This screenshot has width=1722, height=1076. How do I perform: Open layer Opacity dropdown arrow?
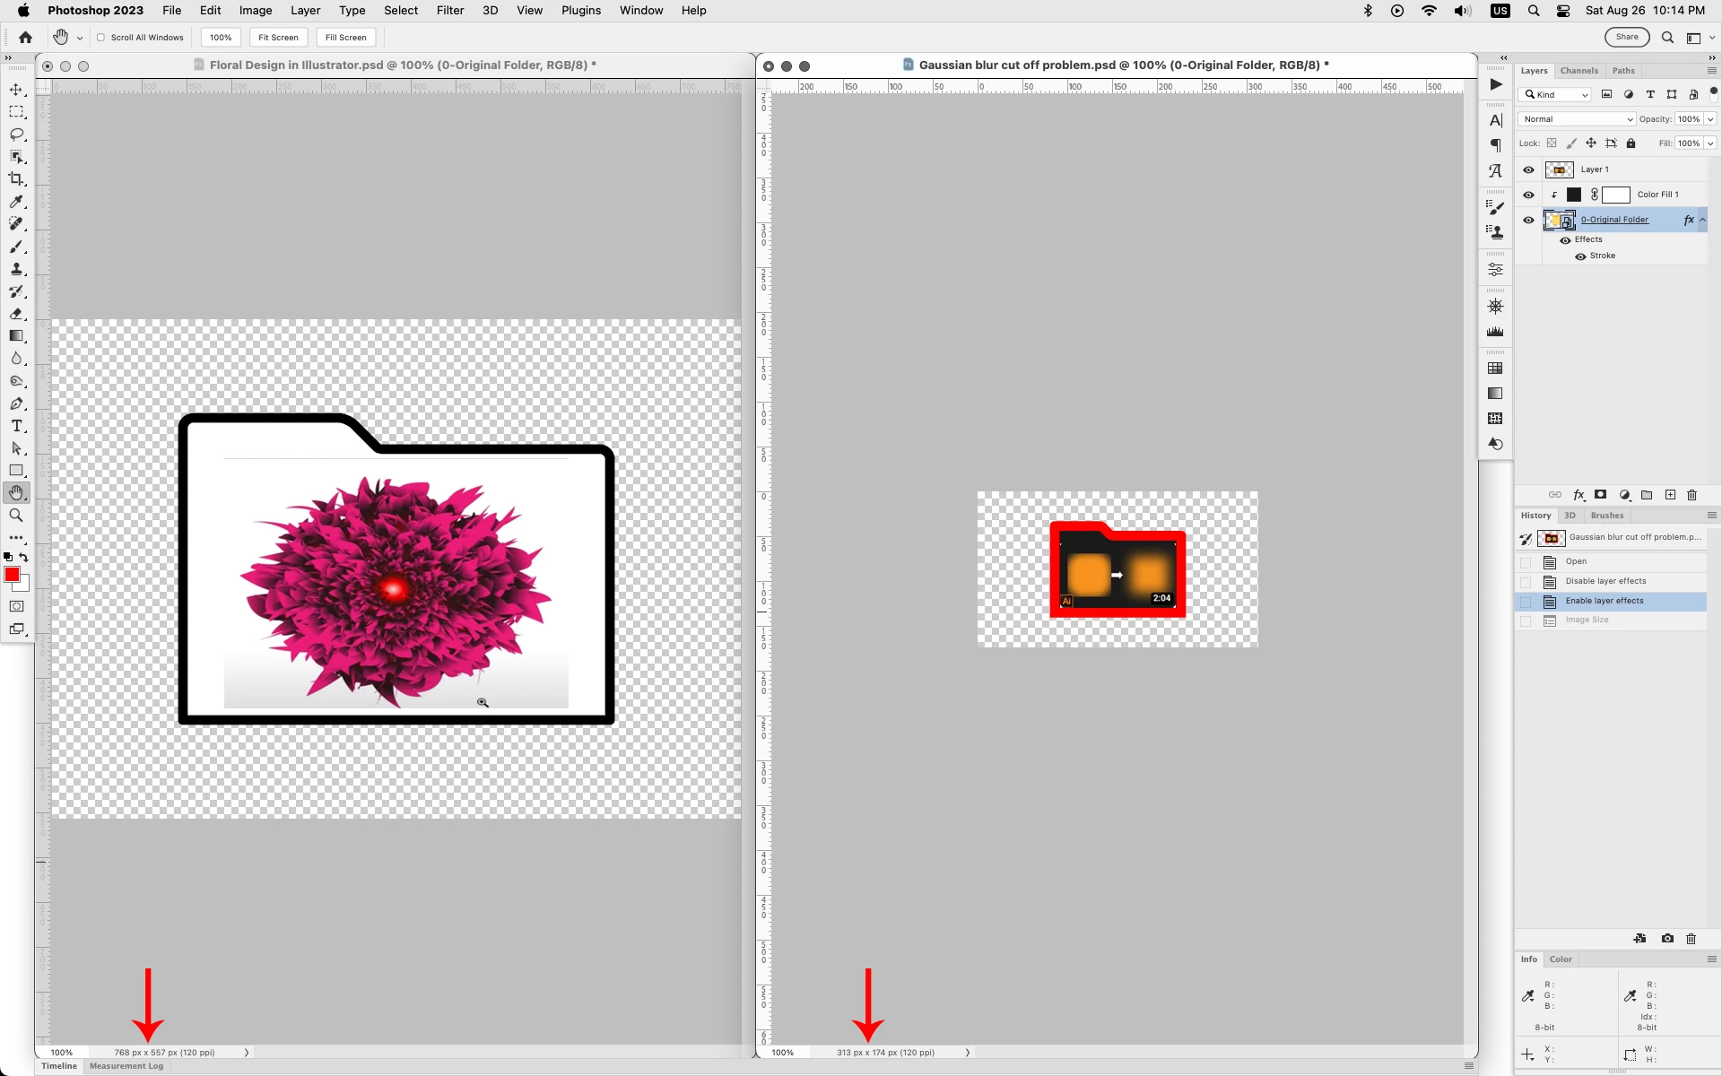(1710, 119)
